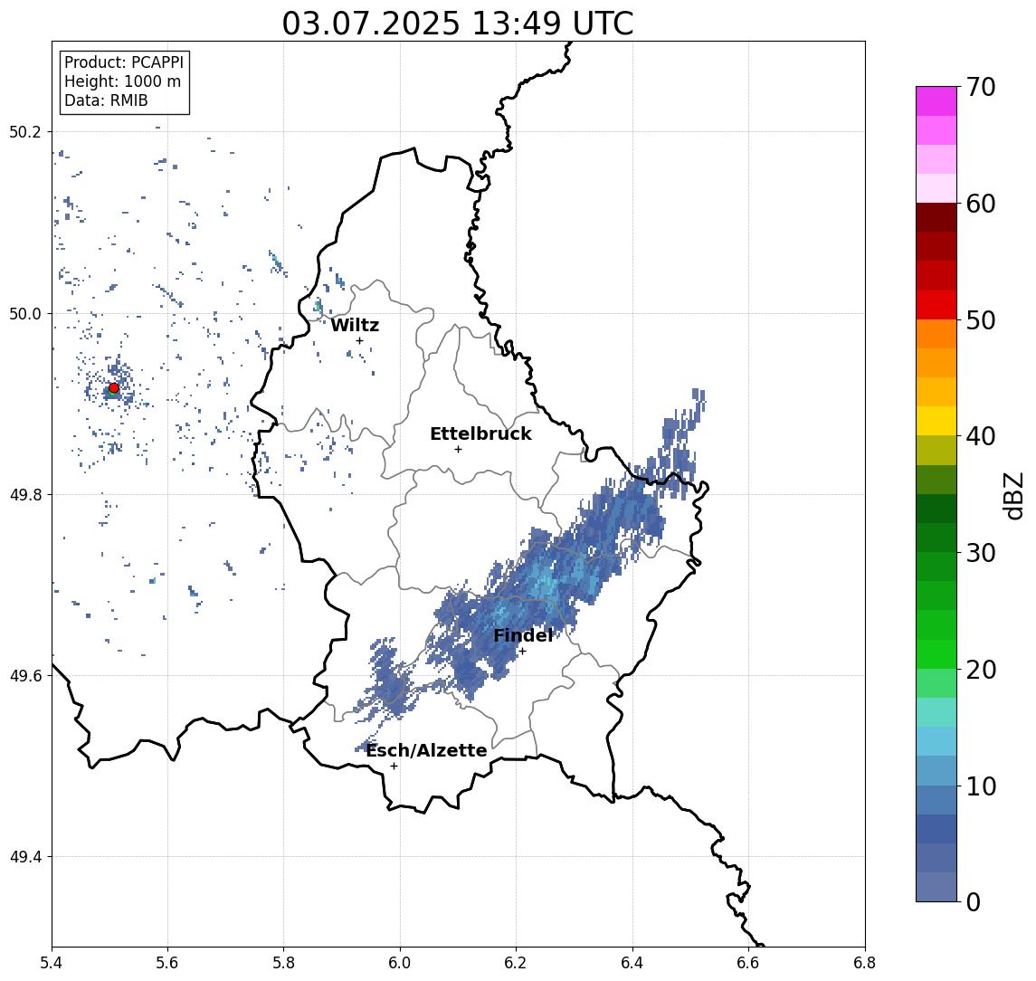Click the longitude 6.6 axis label
This screenshot has height=981, width=1036.
tap(748, 963)
